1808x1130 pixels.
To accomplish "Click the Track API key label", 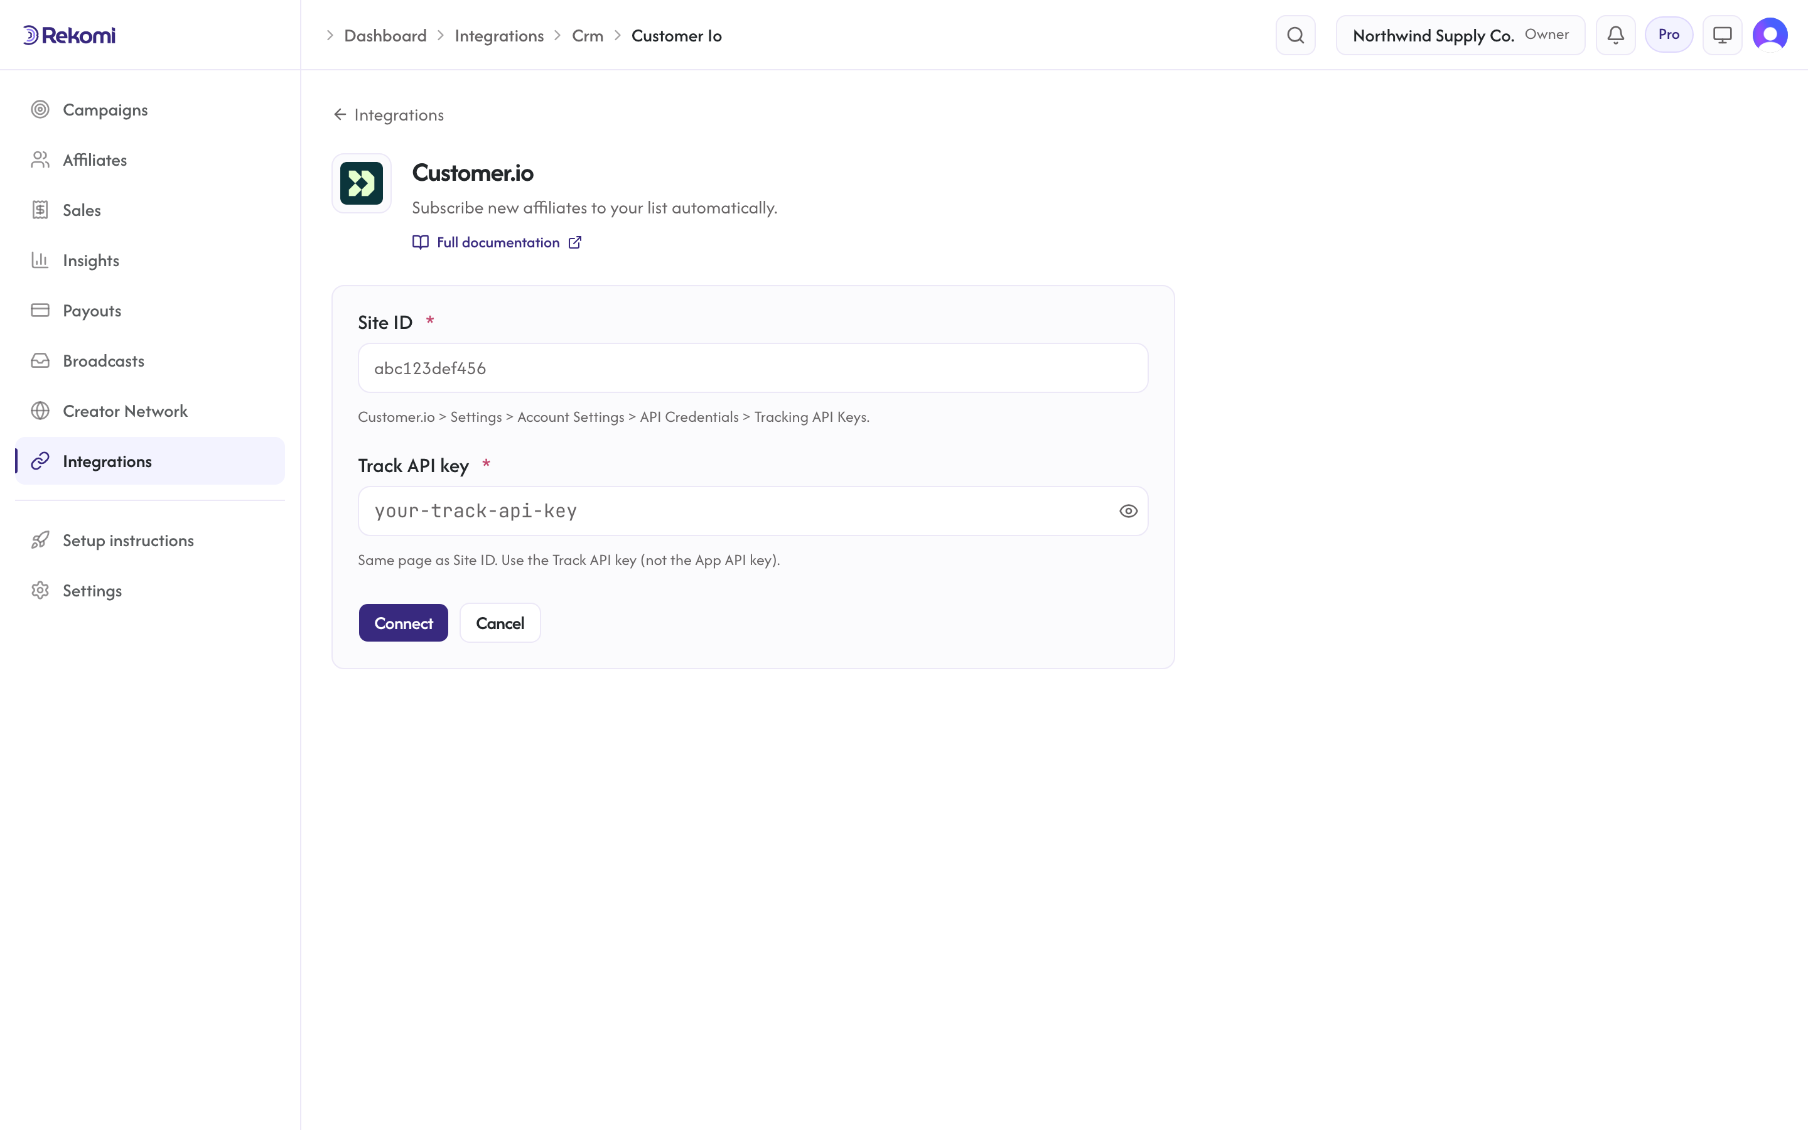I will tap(413, 466).
